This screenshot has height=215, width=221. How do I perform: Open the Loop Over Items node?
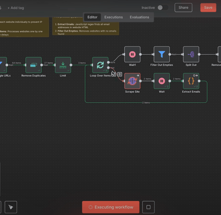click(100, 65)
